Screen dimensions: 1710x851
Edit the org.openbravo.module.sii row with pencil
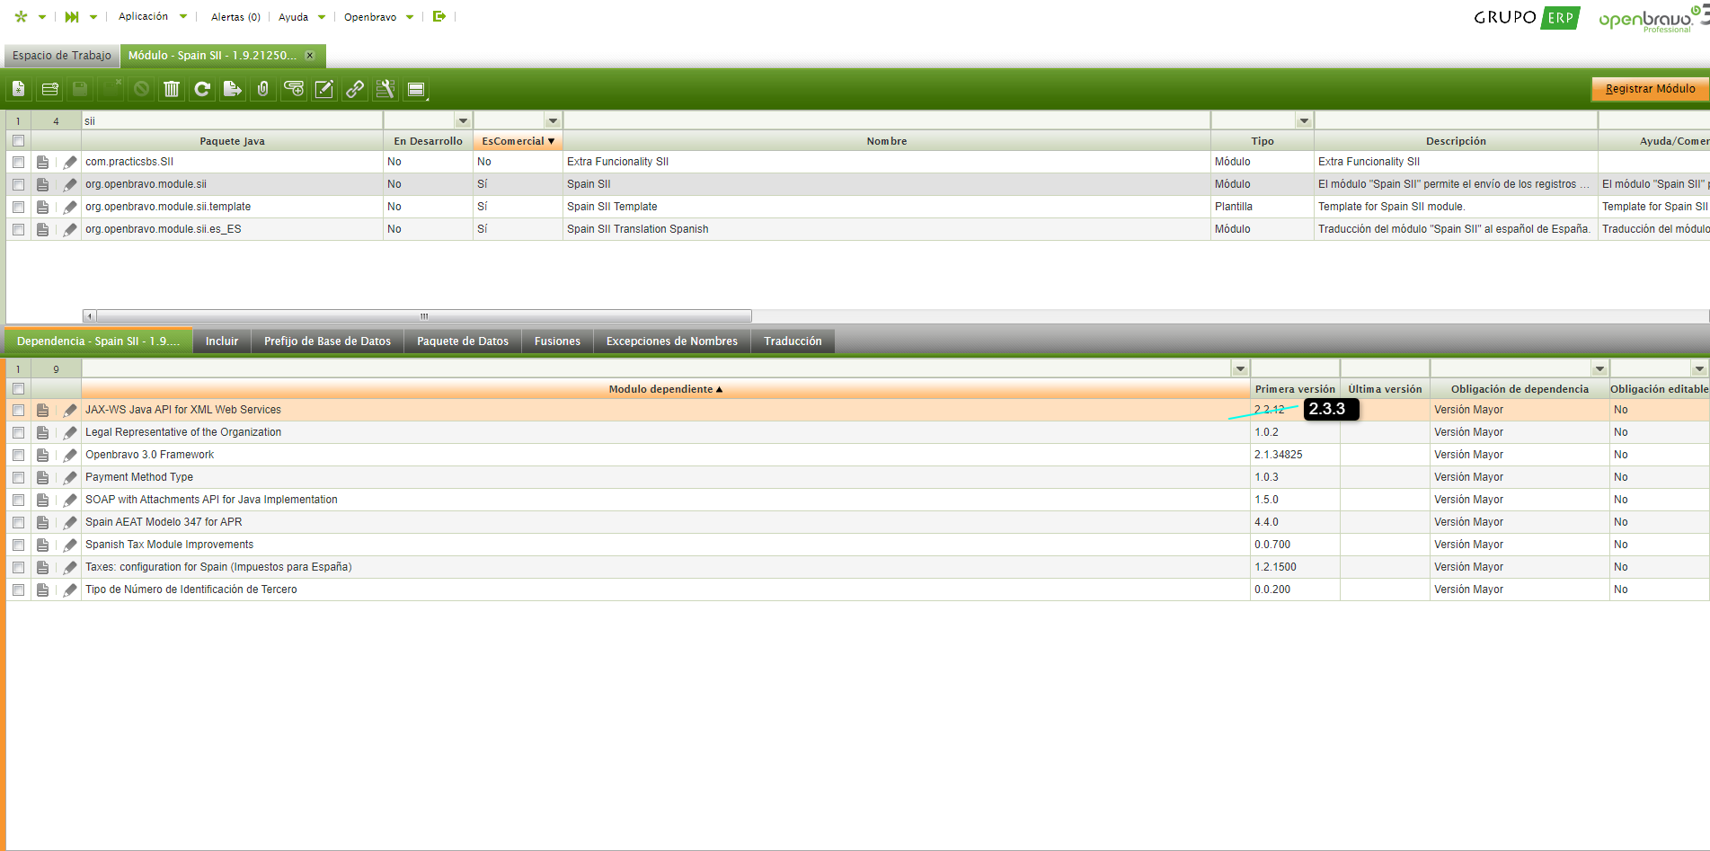(x=69, y=184)
